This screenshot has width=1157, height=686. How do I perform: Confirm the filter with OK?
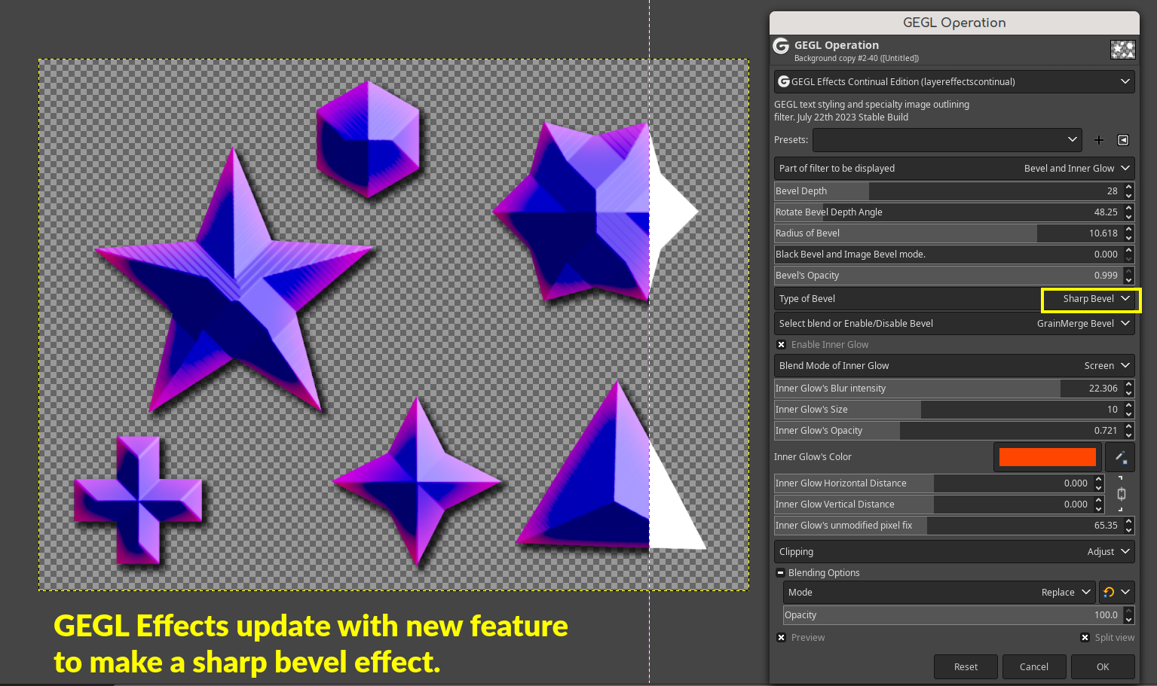click(x=1103, y=667)
